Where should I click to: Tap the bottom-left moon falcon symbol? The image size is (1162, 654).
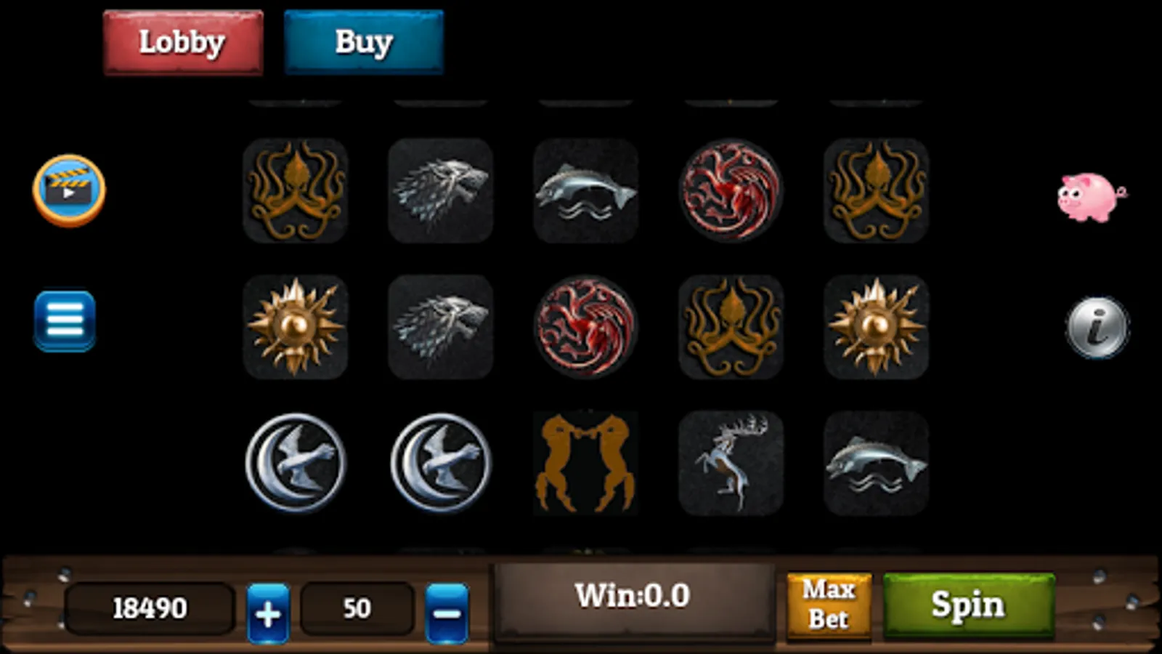coord(295,463)
